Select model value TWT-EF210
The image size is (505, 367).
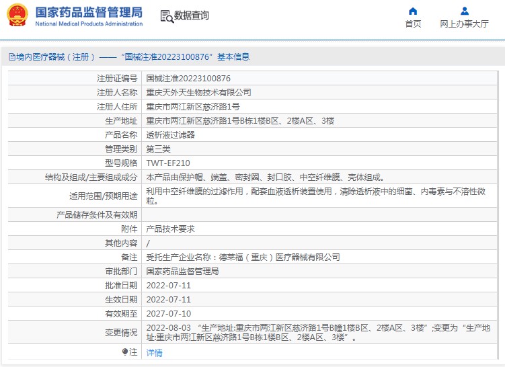click(x=168, y=163)
